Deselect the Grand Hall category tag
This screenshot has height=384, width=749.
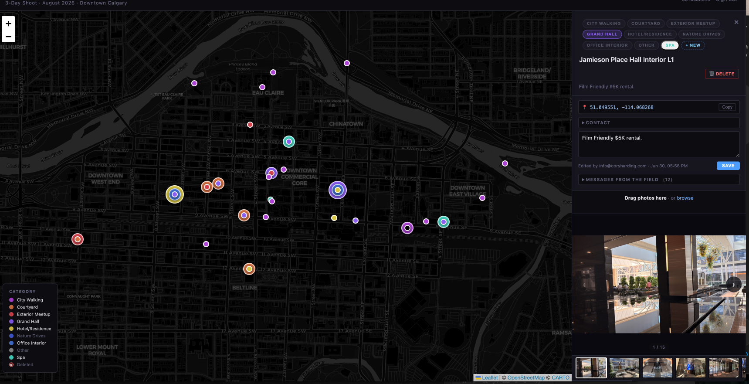pos(602,34)
